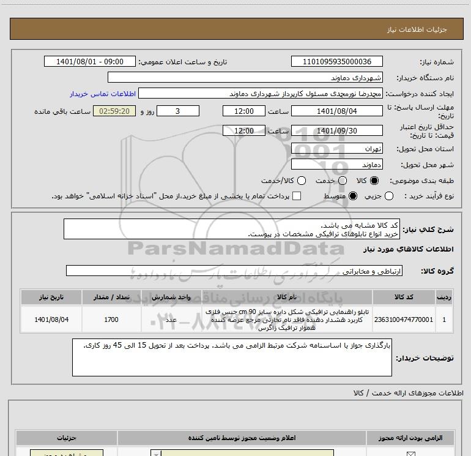
Task: Select the کالا radio button
Action: point(374,181)
